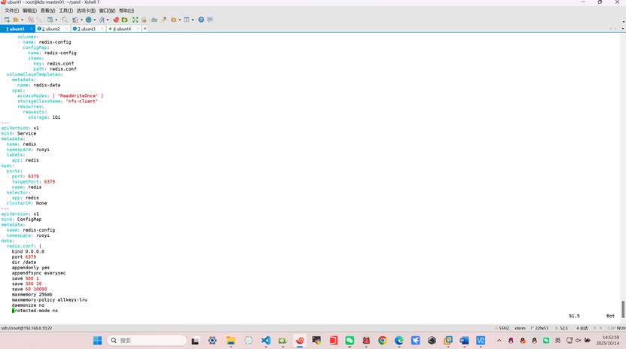Open the 编辑(E) menu
This screenshot has width=626, height=349.
click(x=29, y=11)
